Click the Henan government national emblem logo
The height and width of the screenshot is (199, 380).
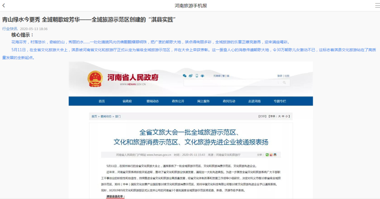94,79
